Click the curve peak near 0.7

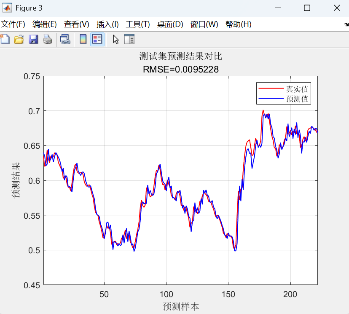(263, 110)
